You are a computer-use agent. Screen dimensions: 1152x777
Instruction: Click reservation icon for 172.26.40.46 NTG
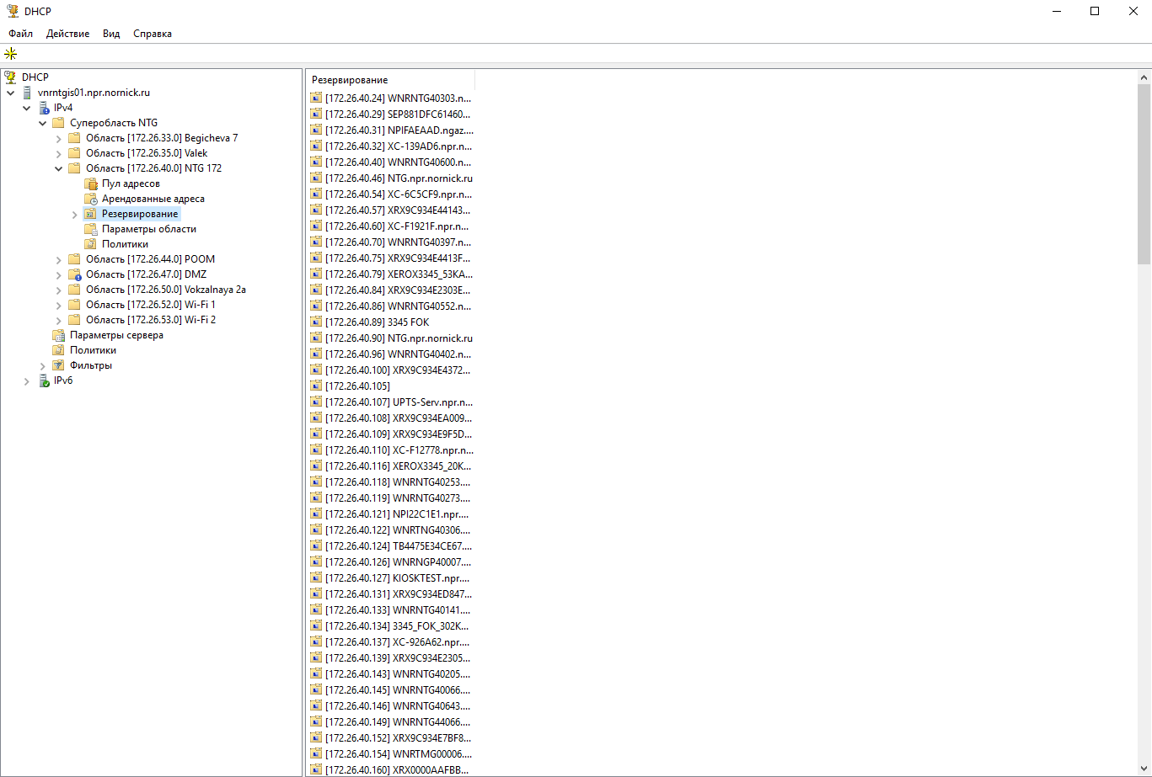click(x=316, y=178)
